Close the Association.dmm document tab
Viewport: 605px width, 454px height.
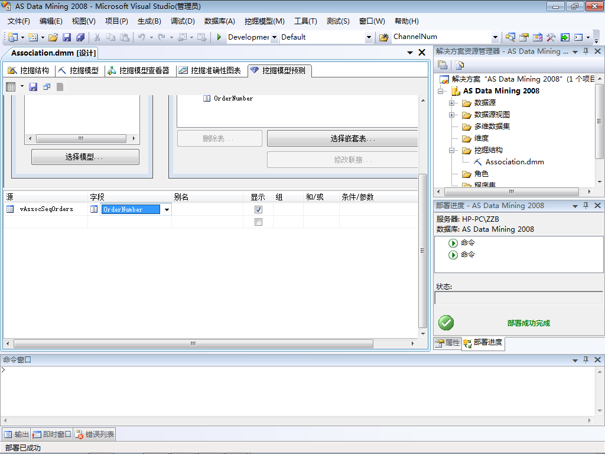[422, 53]
